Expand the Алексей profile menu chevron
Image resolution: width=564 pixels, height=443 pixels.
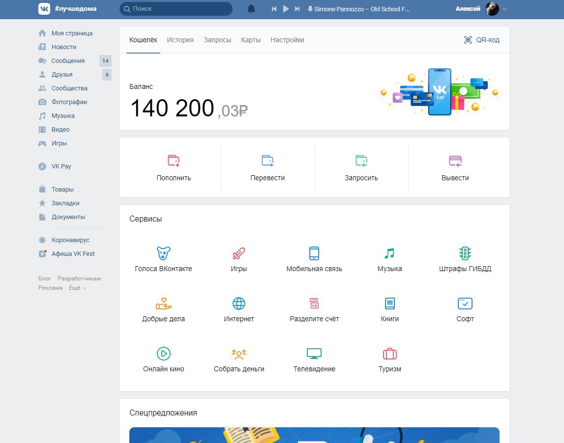505,9
